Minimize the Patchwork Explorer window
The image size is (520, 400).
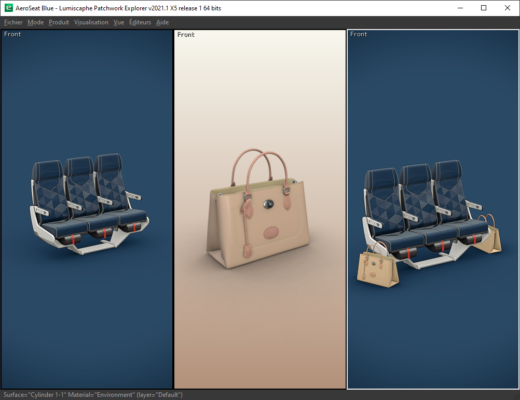(460, 8)
